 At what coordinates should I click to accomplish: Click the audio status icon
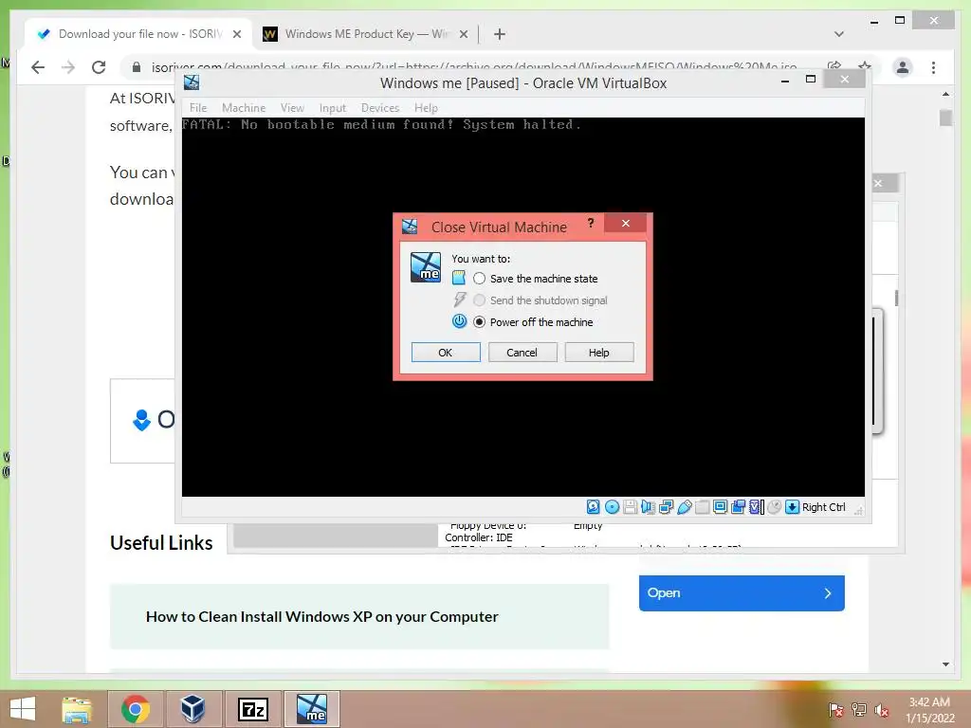tap(648, 507)
